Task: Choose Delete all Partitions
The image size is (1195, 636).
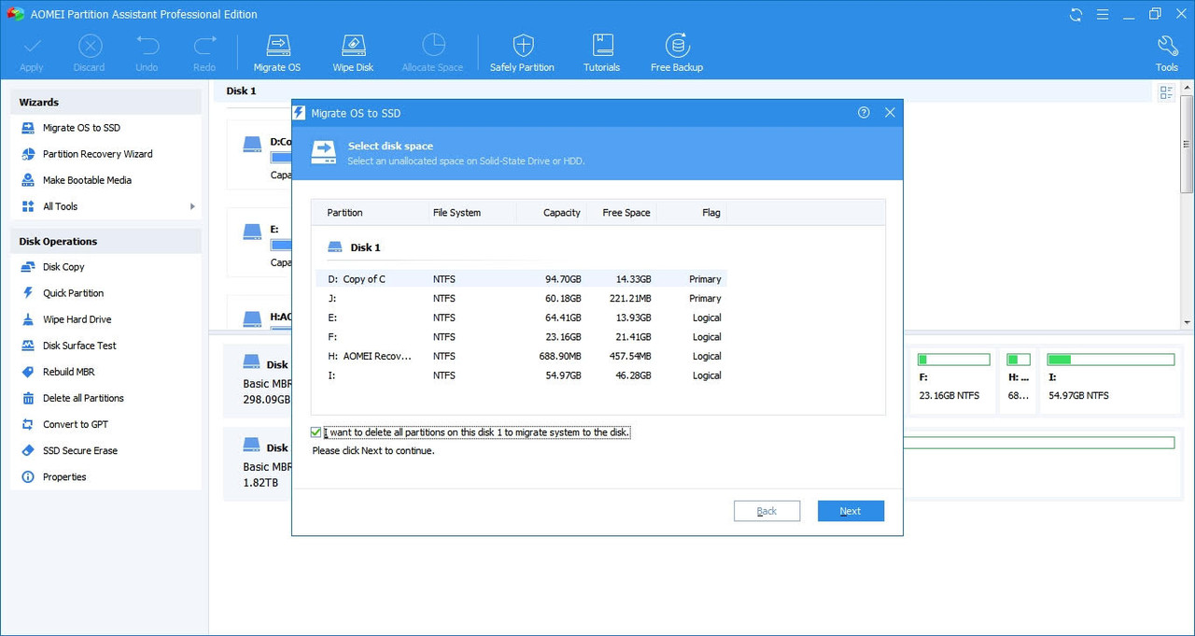Action: [83, 398]
